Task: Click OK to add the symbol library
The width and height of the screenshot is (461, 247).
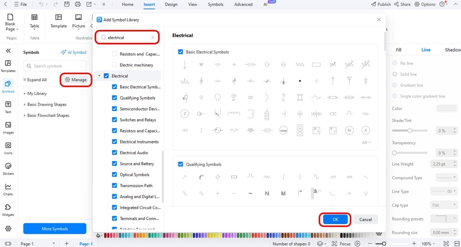Action: pyautogui.click(x=335, y=219)
